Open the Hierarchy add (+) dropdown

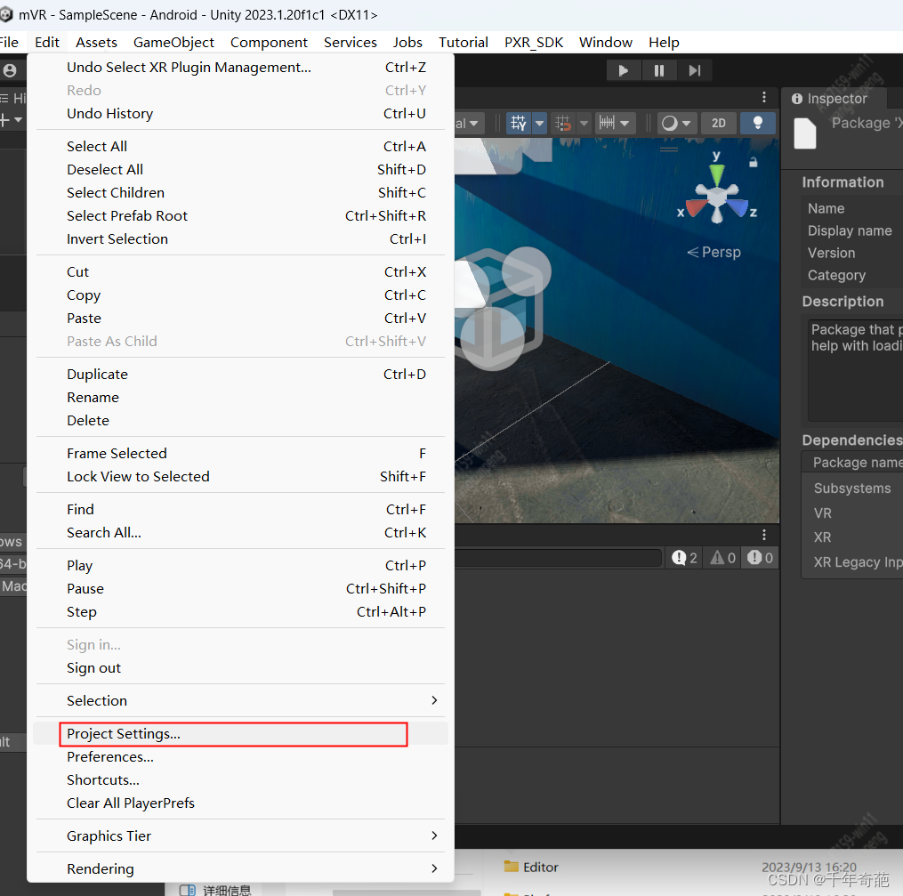click(11, 120)
